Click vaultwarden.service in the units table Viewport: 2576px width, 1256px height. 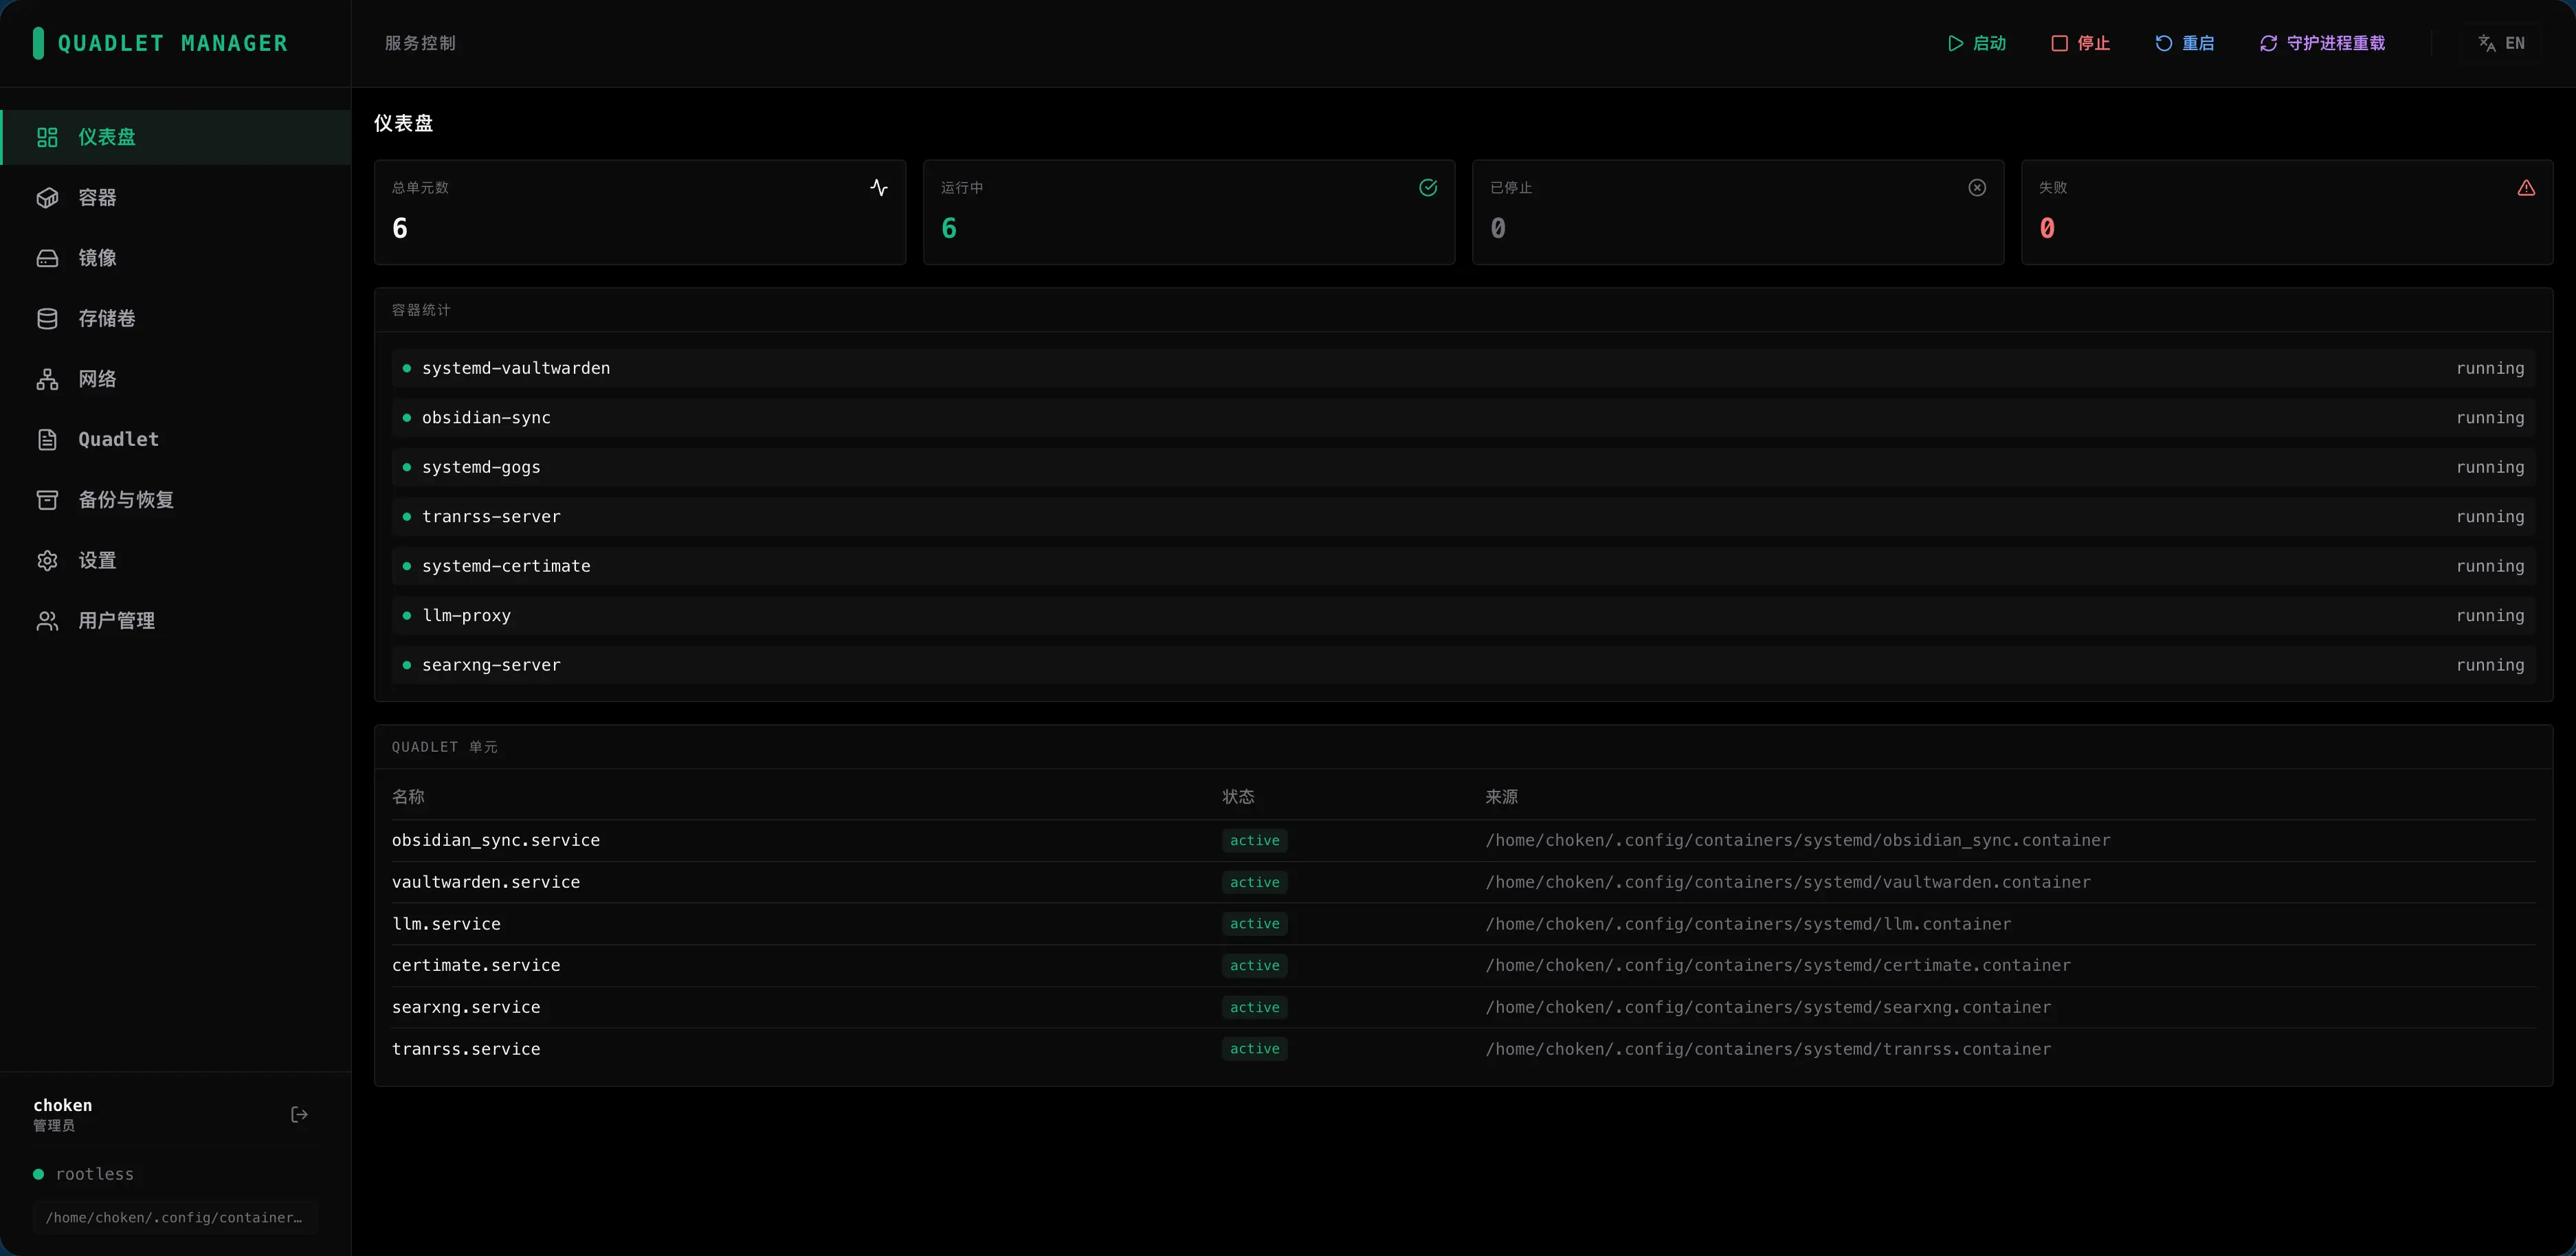(x=486, y=882)
